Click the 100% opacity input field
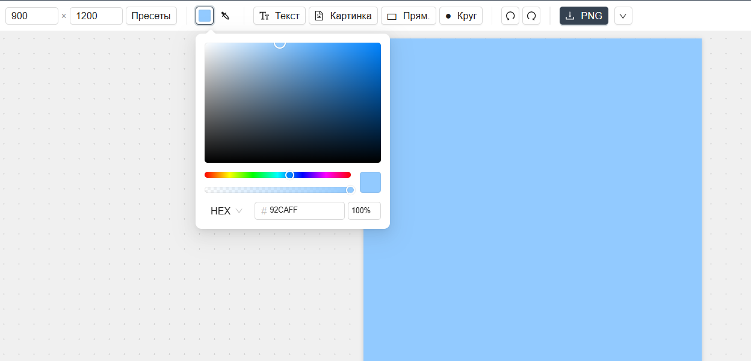Image resolution: width=751 pixels, height=361 pixels. [364, 211]
